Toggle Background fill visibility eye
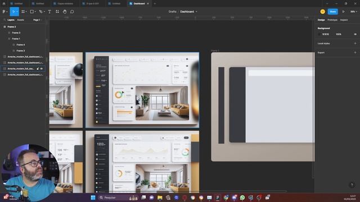Viewport: 360px width, 202px height. pos(355,34)
